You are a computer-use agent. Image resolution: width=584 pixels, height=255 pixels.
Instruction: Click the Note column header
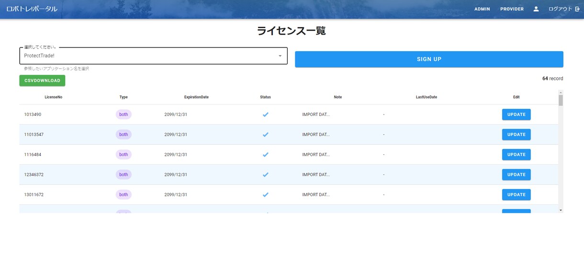(338, 97)
